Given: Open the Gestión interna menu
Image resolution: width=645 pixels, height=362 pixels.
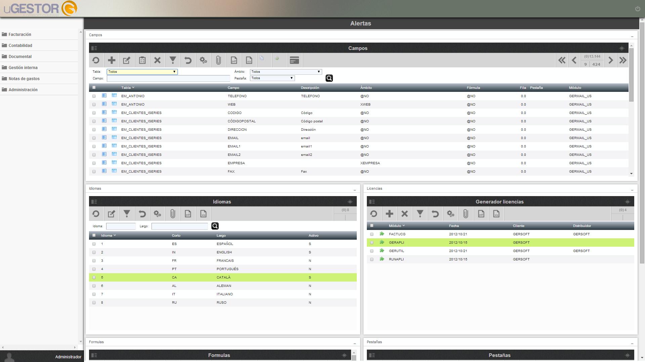Looking at the screenshot, I should 23,68.
